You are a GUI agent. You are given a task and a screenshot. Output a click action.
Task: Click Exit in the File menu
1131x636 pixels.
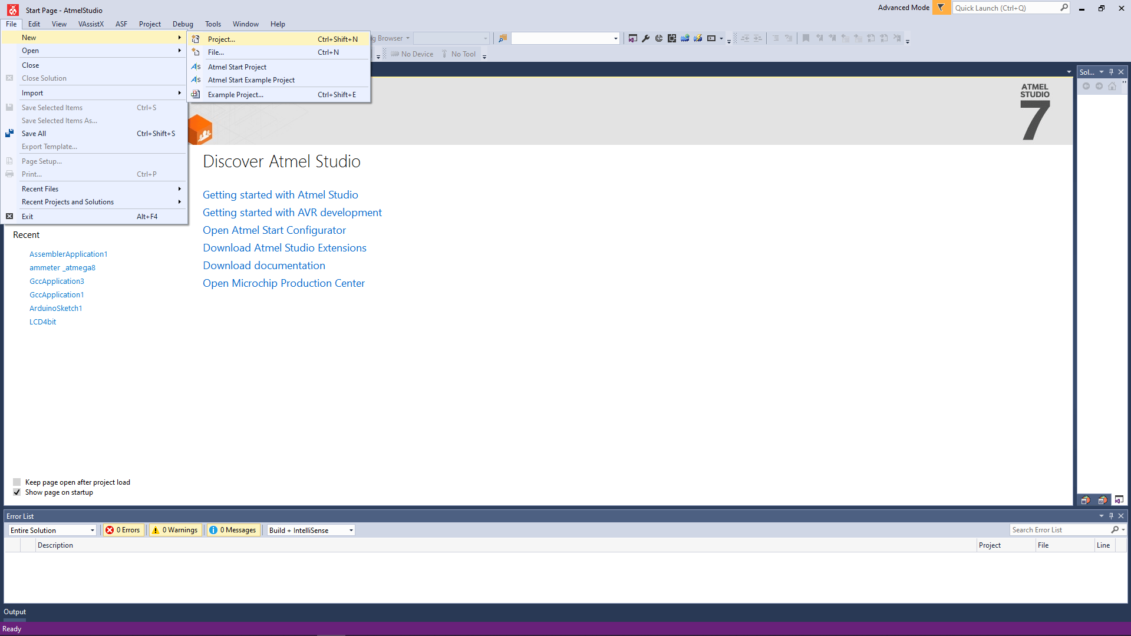(x=95, y=217)
